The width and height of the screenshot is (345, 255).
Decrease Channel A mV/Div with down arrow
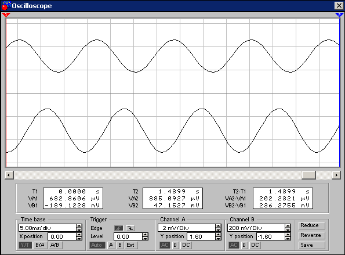tap(218, 229)
